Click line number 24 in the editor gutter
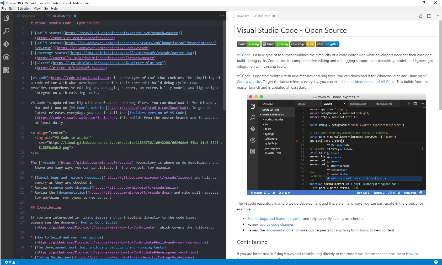442x265 pixels. (22, 208)
